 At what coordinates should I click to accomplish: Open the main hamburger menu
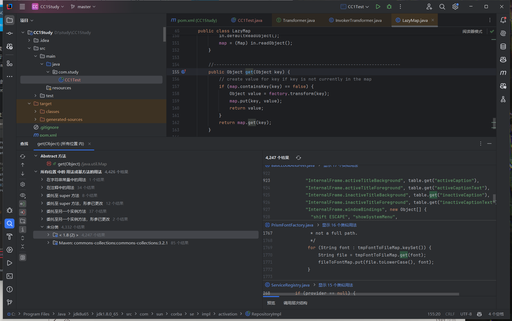(x=22, y=7)
